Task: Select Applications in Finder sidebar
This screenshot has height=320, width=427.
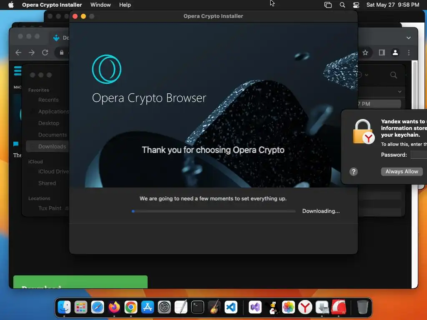Action: click(x=54, y=112)
